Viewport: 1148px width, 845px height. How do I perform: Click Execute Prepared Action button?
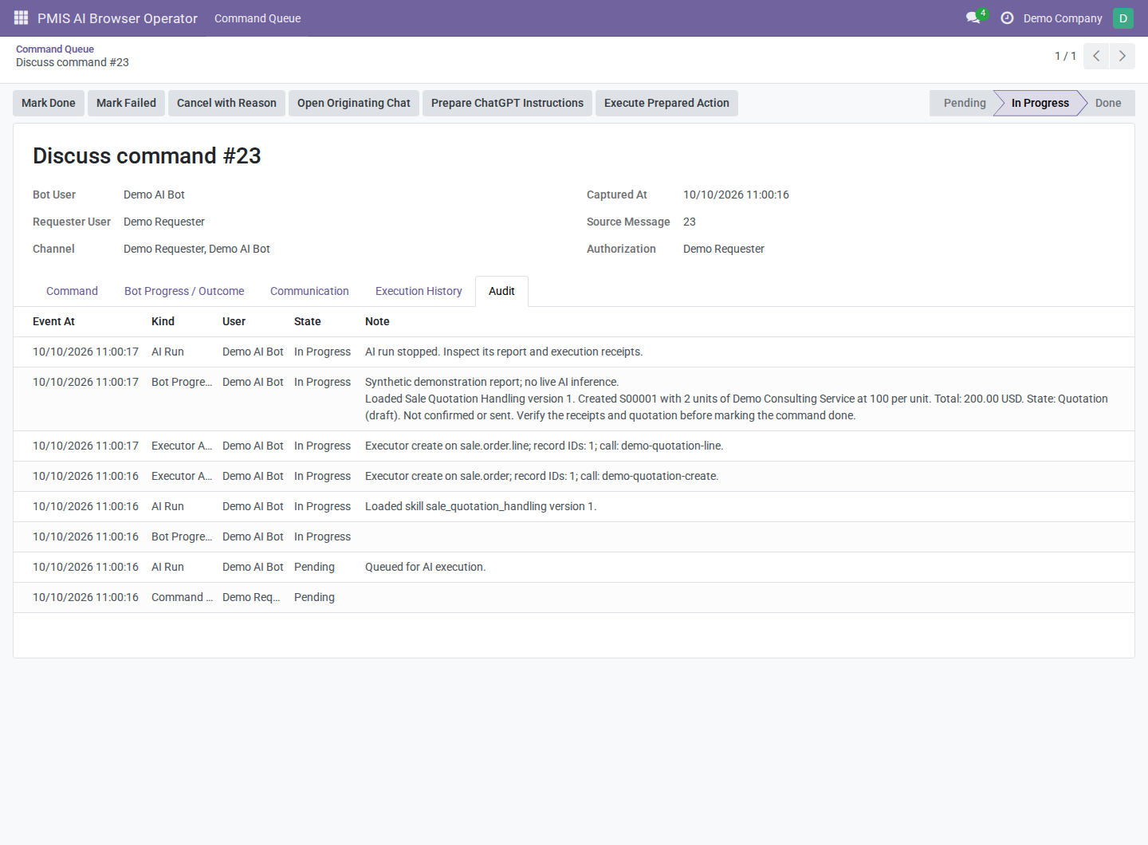(x=666, y=103)
